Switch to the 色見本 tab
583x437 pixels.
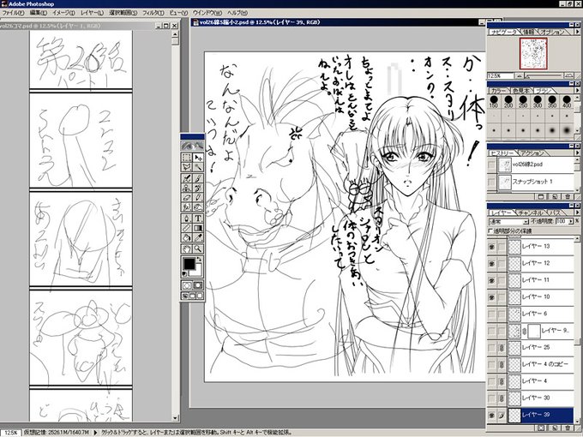521,91
